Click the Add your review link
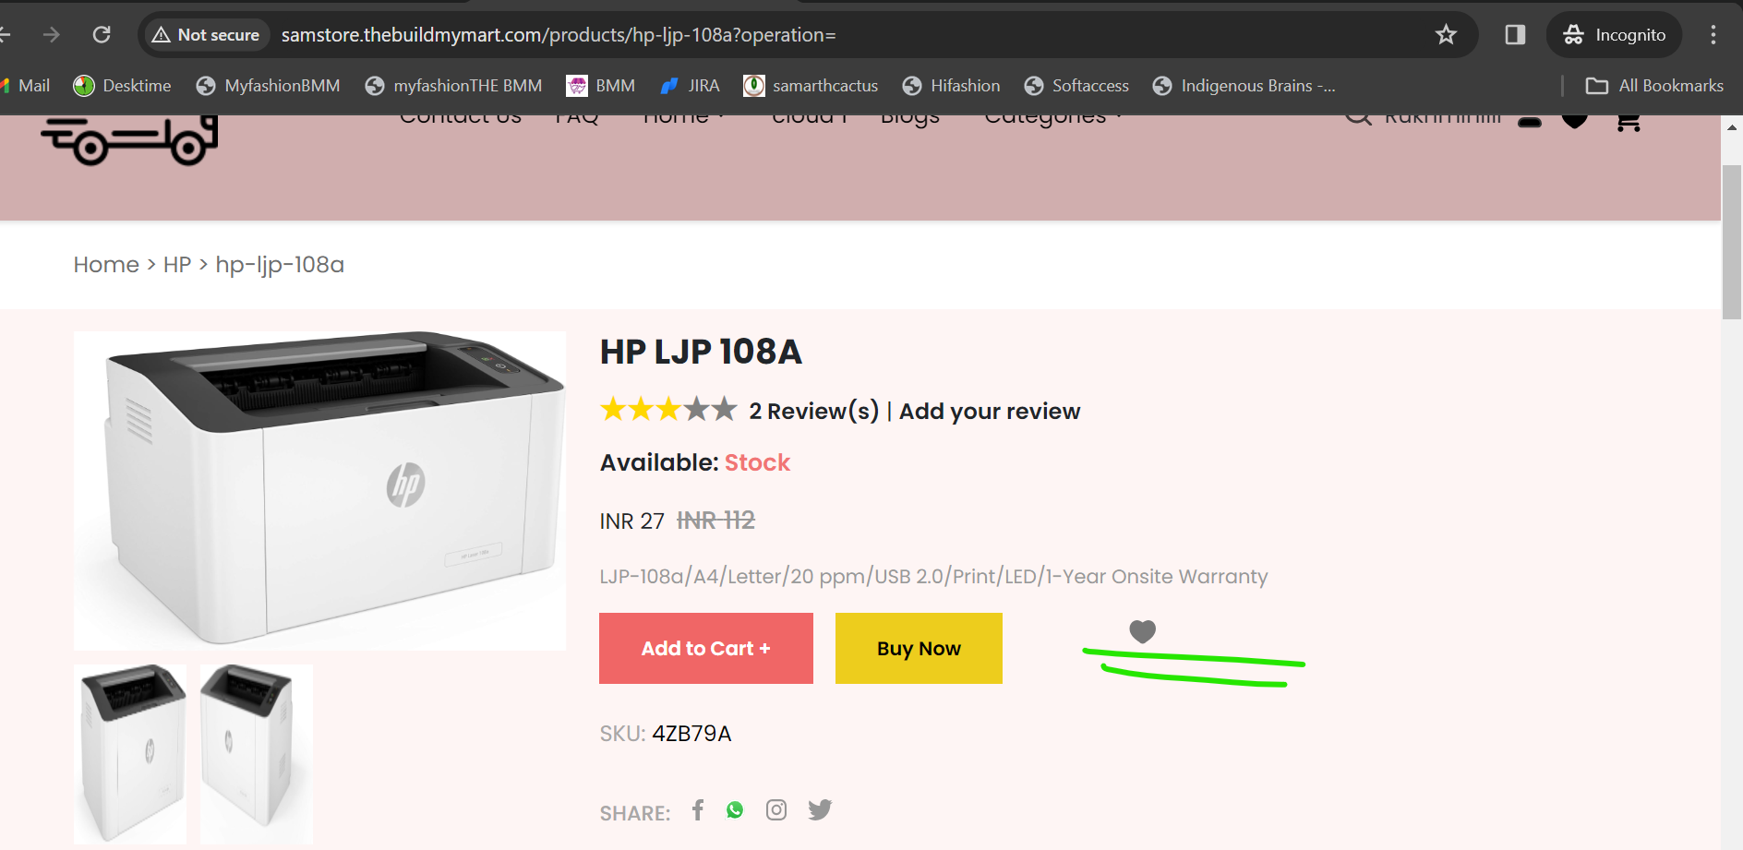The image size is (1743, 850). pos(990,411)
